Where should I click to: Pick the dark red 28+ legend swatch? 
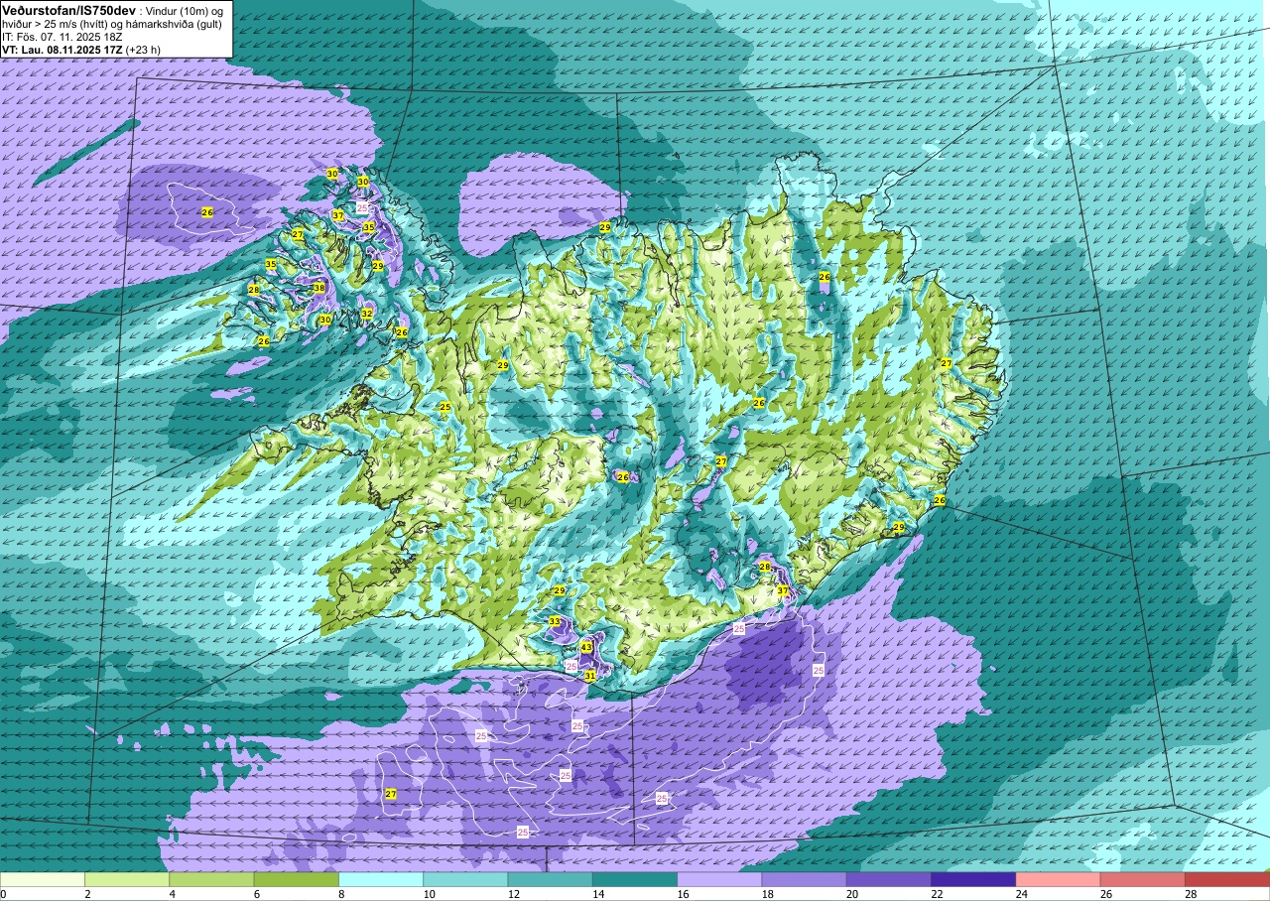[1227, 879]
